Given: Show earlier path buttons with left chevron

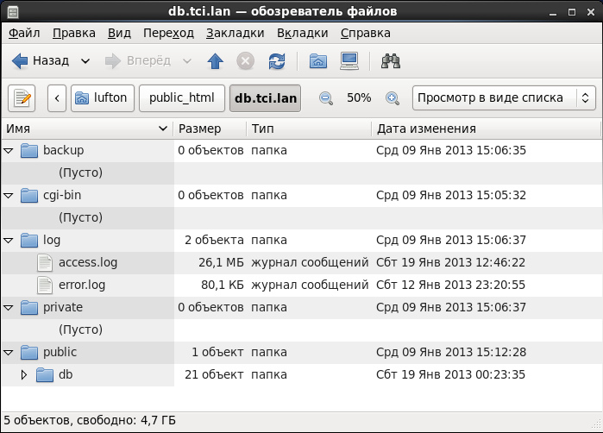Looking at the screenshot, I should click(x=57, y=98).
